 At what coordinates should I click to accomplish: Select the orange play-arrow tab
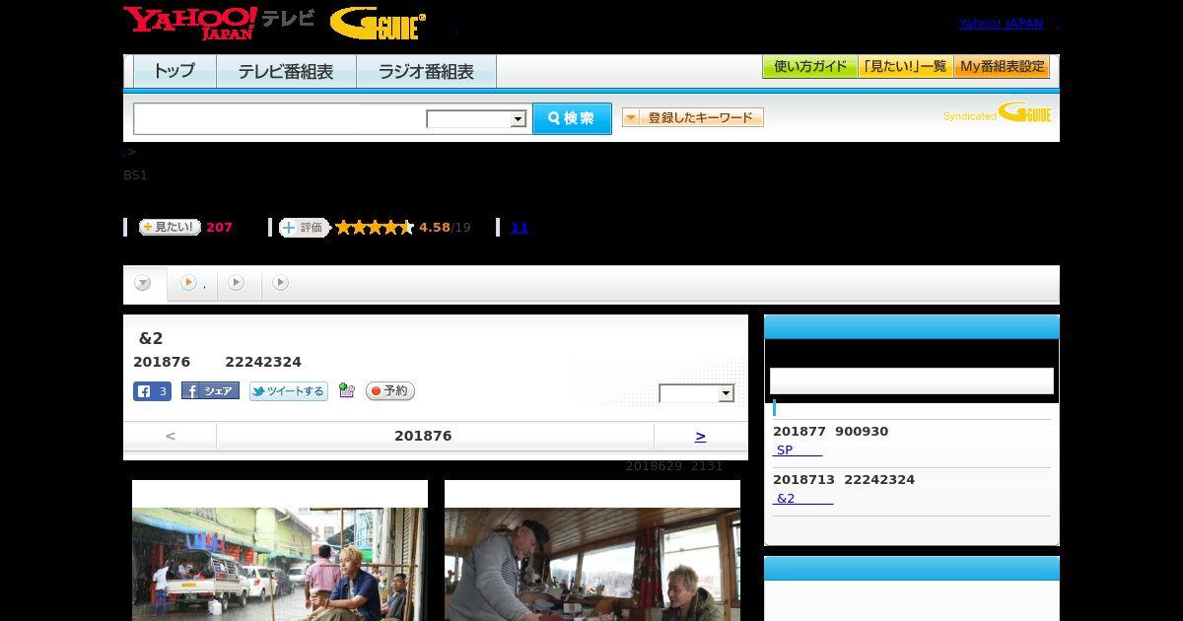[191, 283]
